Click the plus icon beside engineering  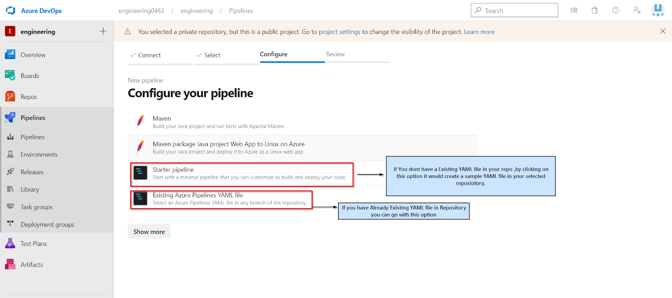click(x=103, y=31)
